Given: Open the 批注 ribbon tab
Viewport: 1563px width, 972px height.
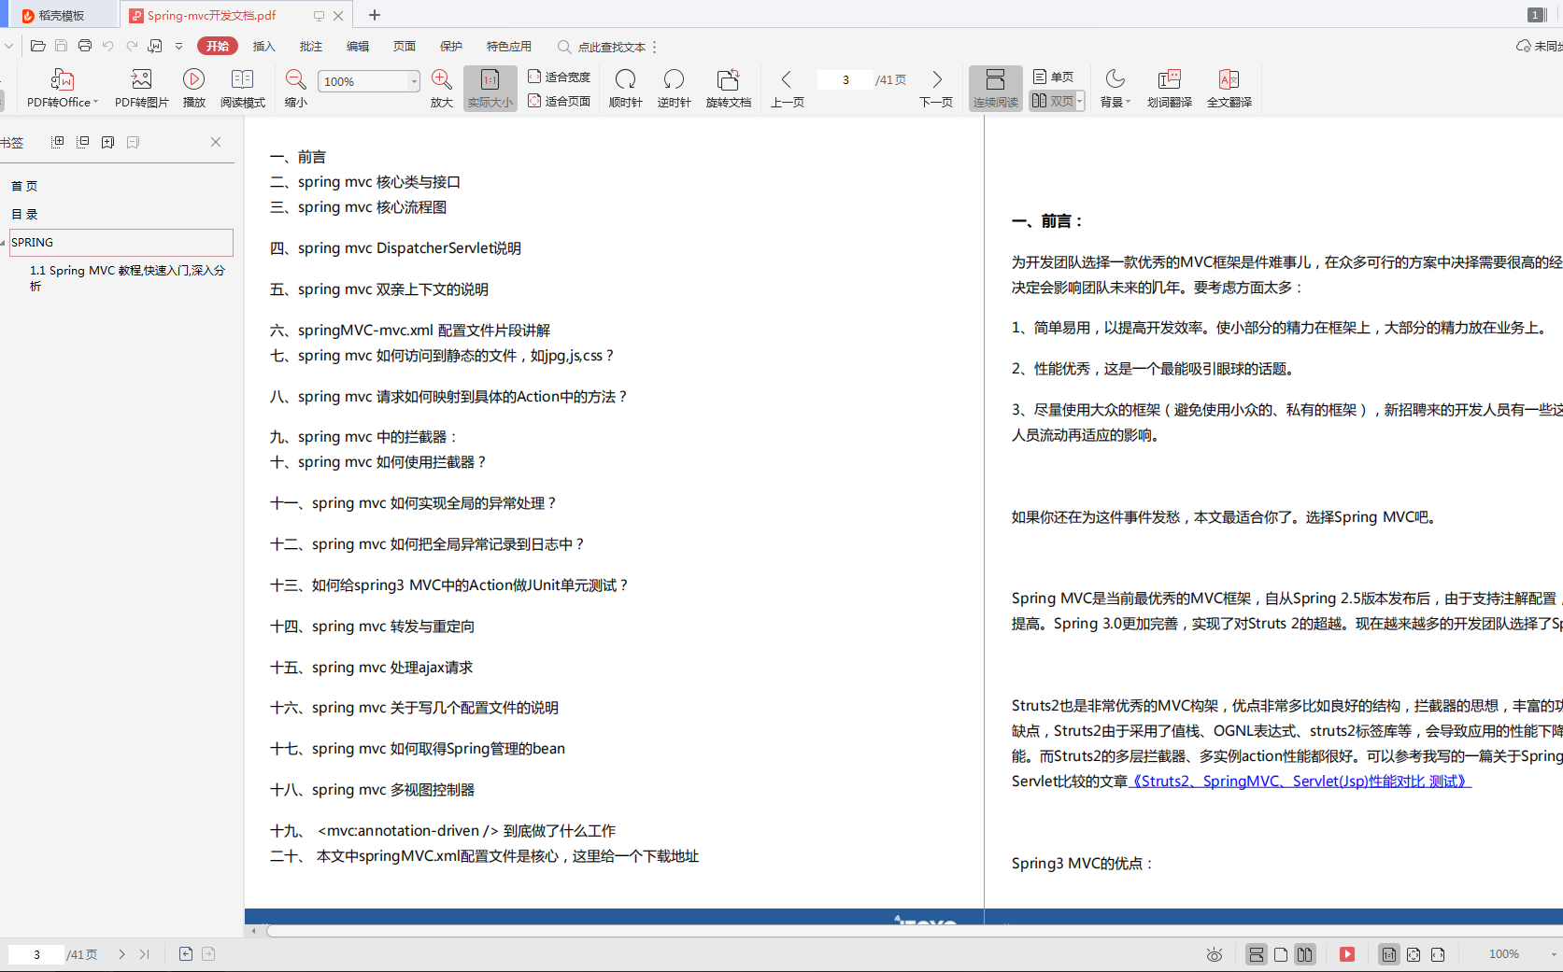Looking at the screenshot, I should pos(311,46).
